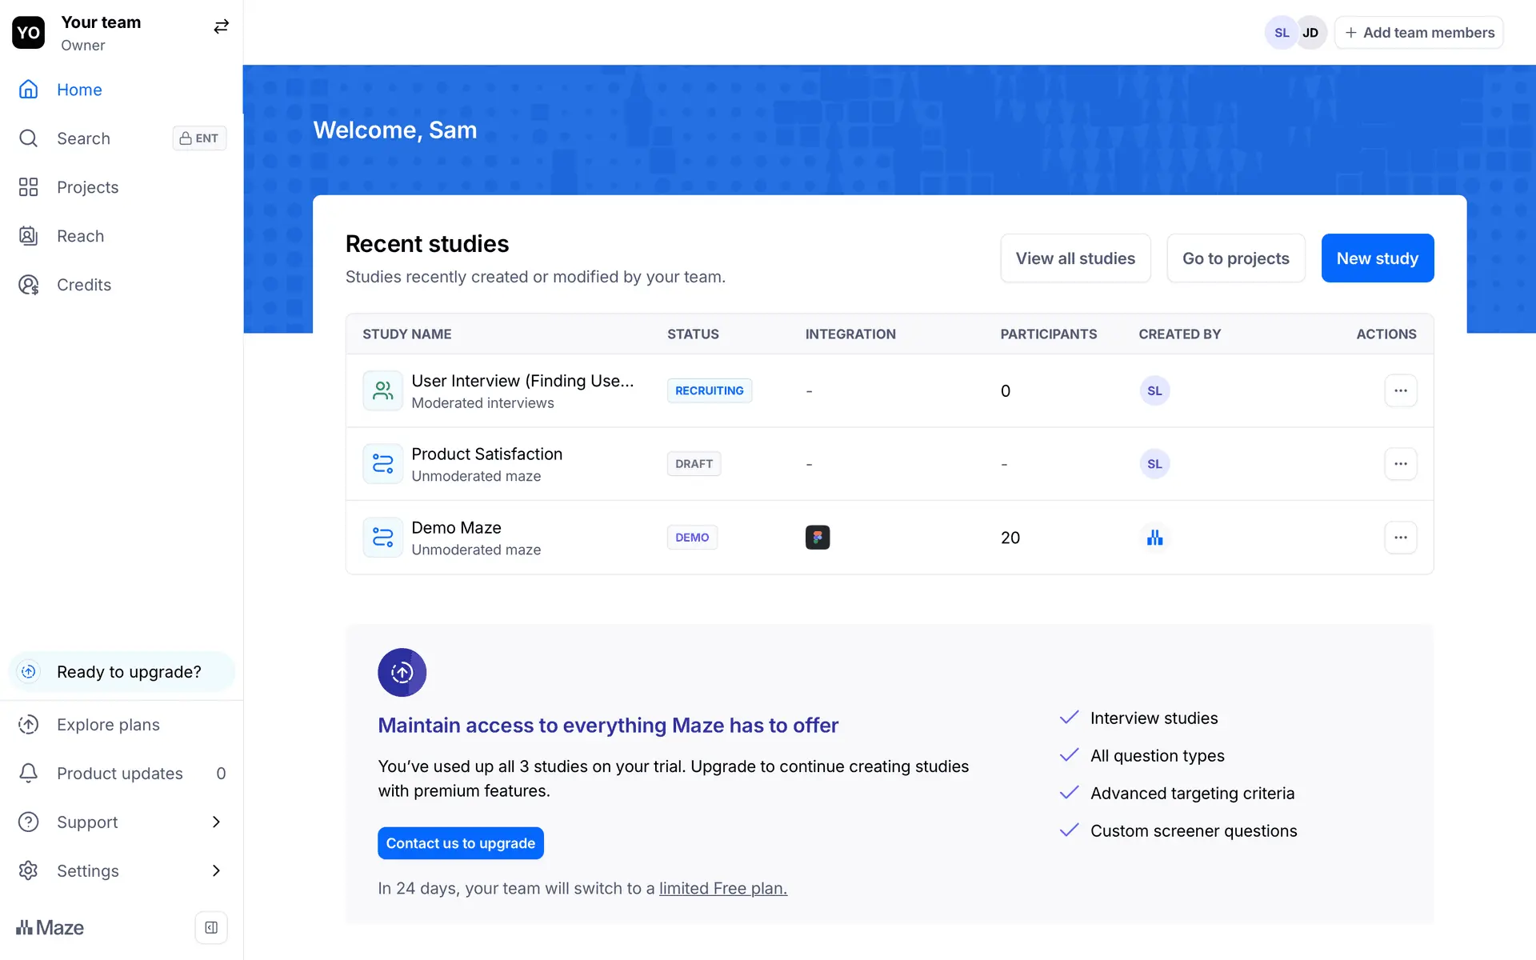Image resolution: width=1536 pixels, height=960 pixels.
Task: Collapse sidebar using bottom panel icon
Action: click(211, 927)
